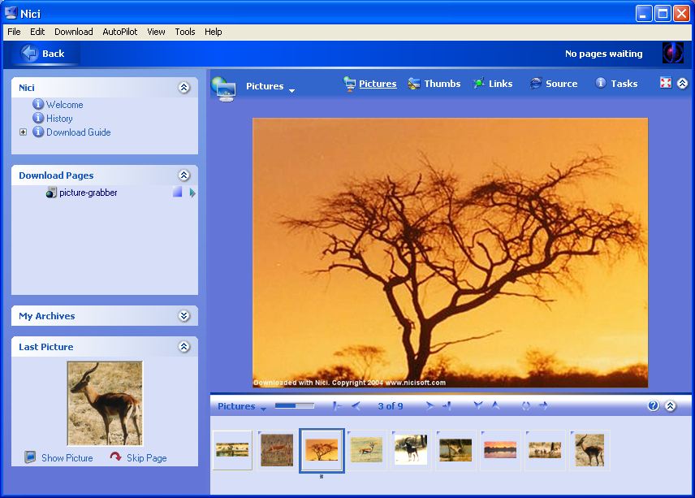
Task: Select the sixth thumbnail dark landscape
Action: click(455, 450)
